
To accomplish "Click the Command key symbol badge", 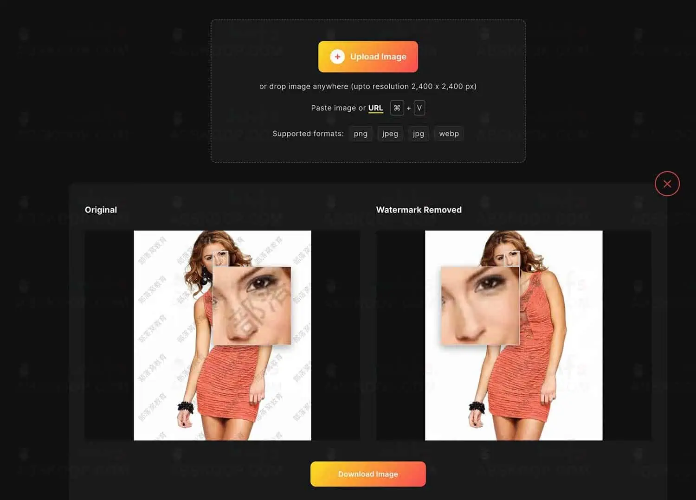I will point(397,108).
